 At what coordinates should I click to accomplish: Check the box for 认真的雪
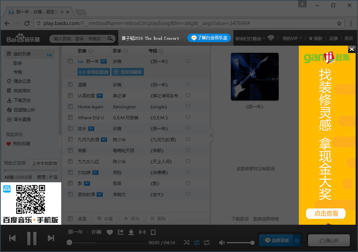[x=70, y=96]
